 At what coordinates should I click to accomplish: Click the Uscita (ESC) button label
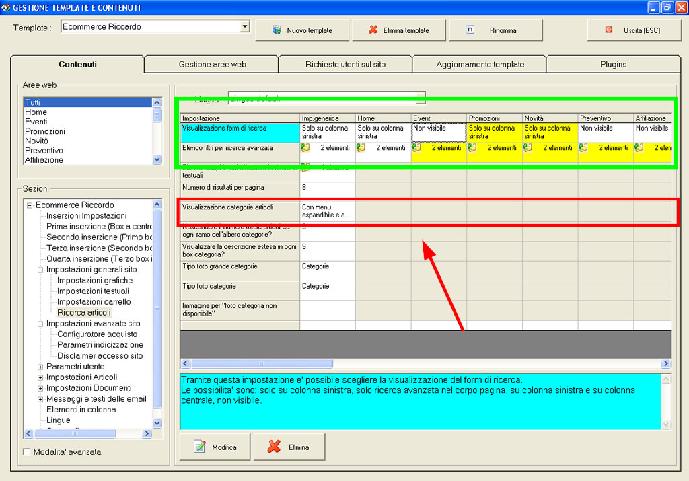pos(641,30)
